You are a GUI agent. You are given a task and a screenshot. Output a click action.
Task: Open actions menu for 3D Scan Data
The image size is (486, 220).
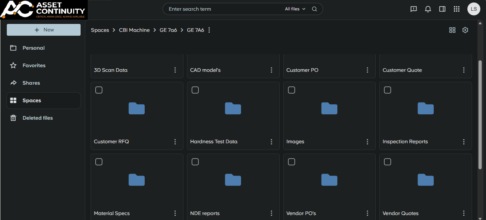pos(175,70)
